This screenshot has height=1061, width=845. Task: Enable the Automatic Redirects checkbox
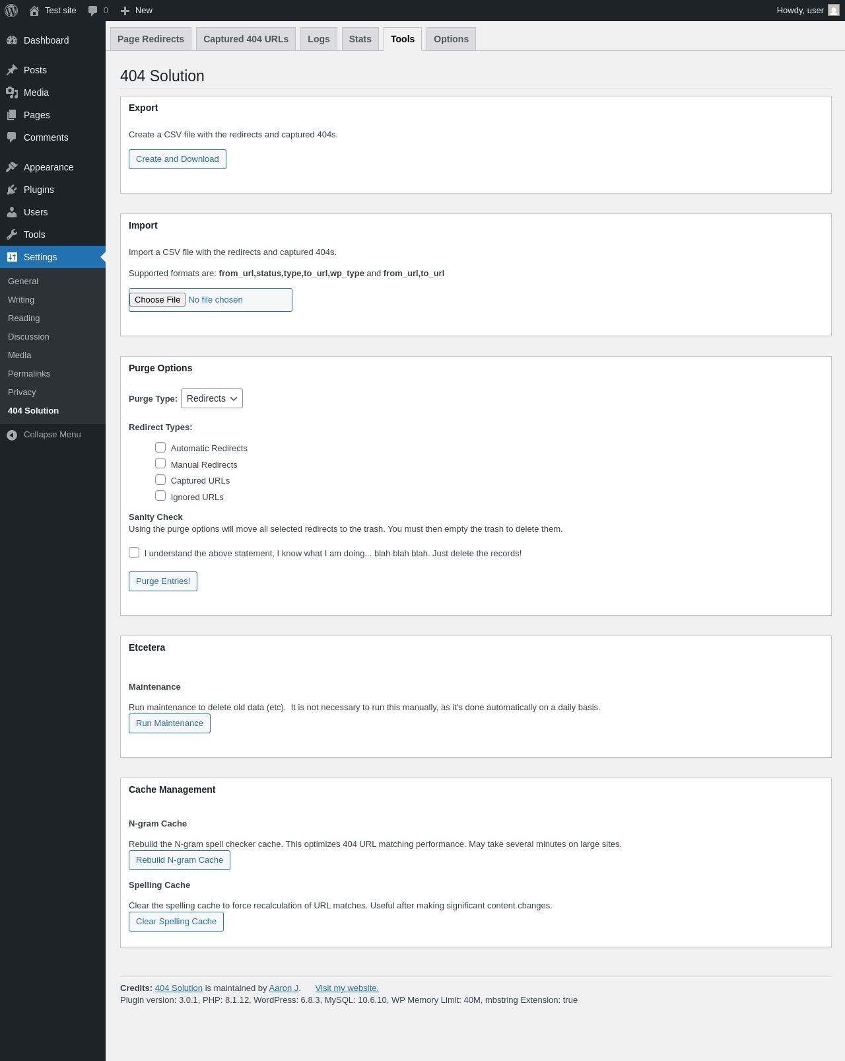click(x=160, y=447)
